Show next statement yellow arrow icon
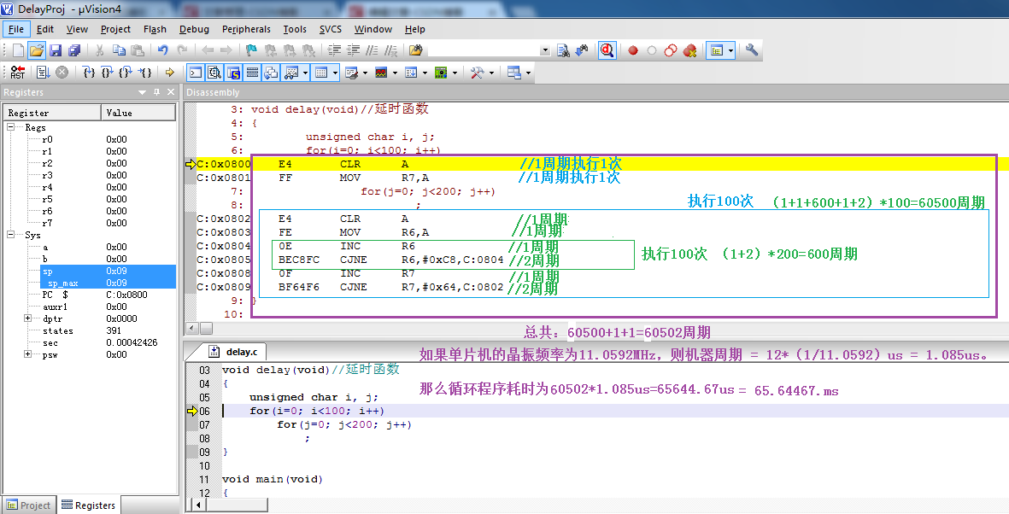The height and width of the screenshot is (514, 1009). 170,73
